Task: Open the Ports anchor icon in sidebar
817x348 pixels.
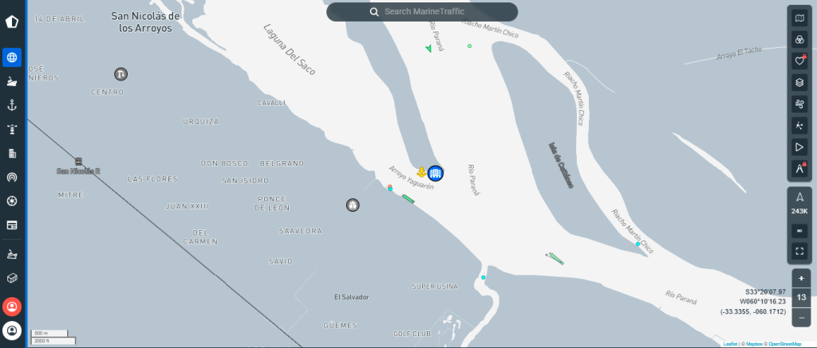Action: (12, 106)
